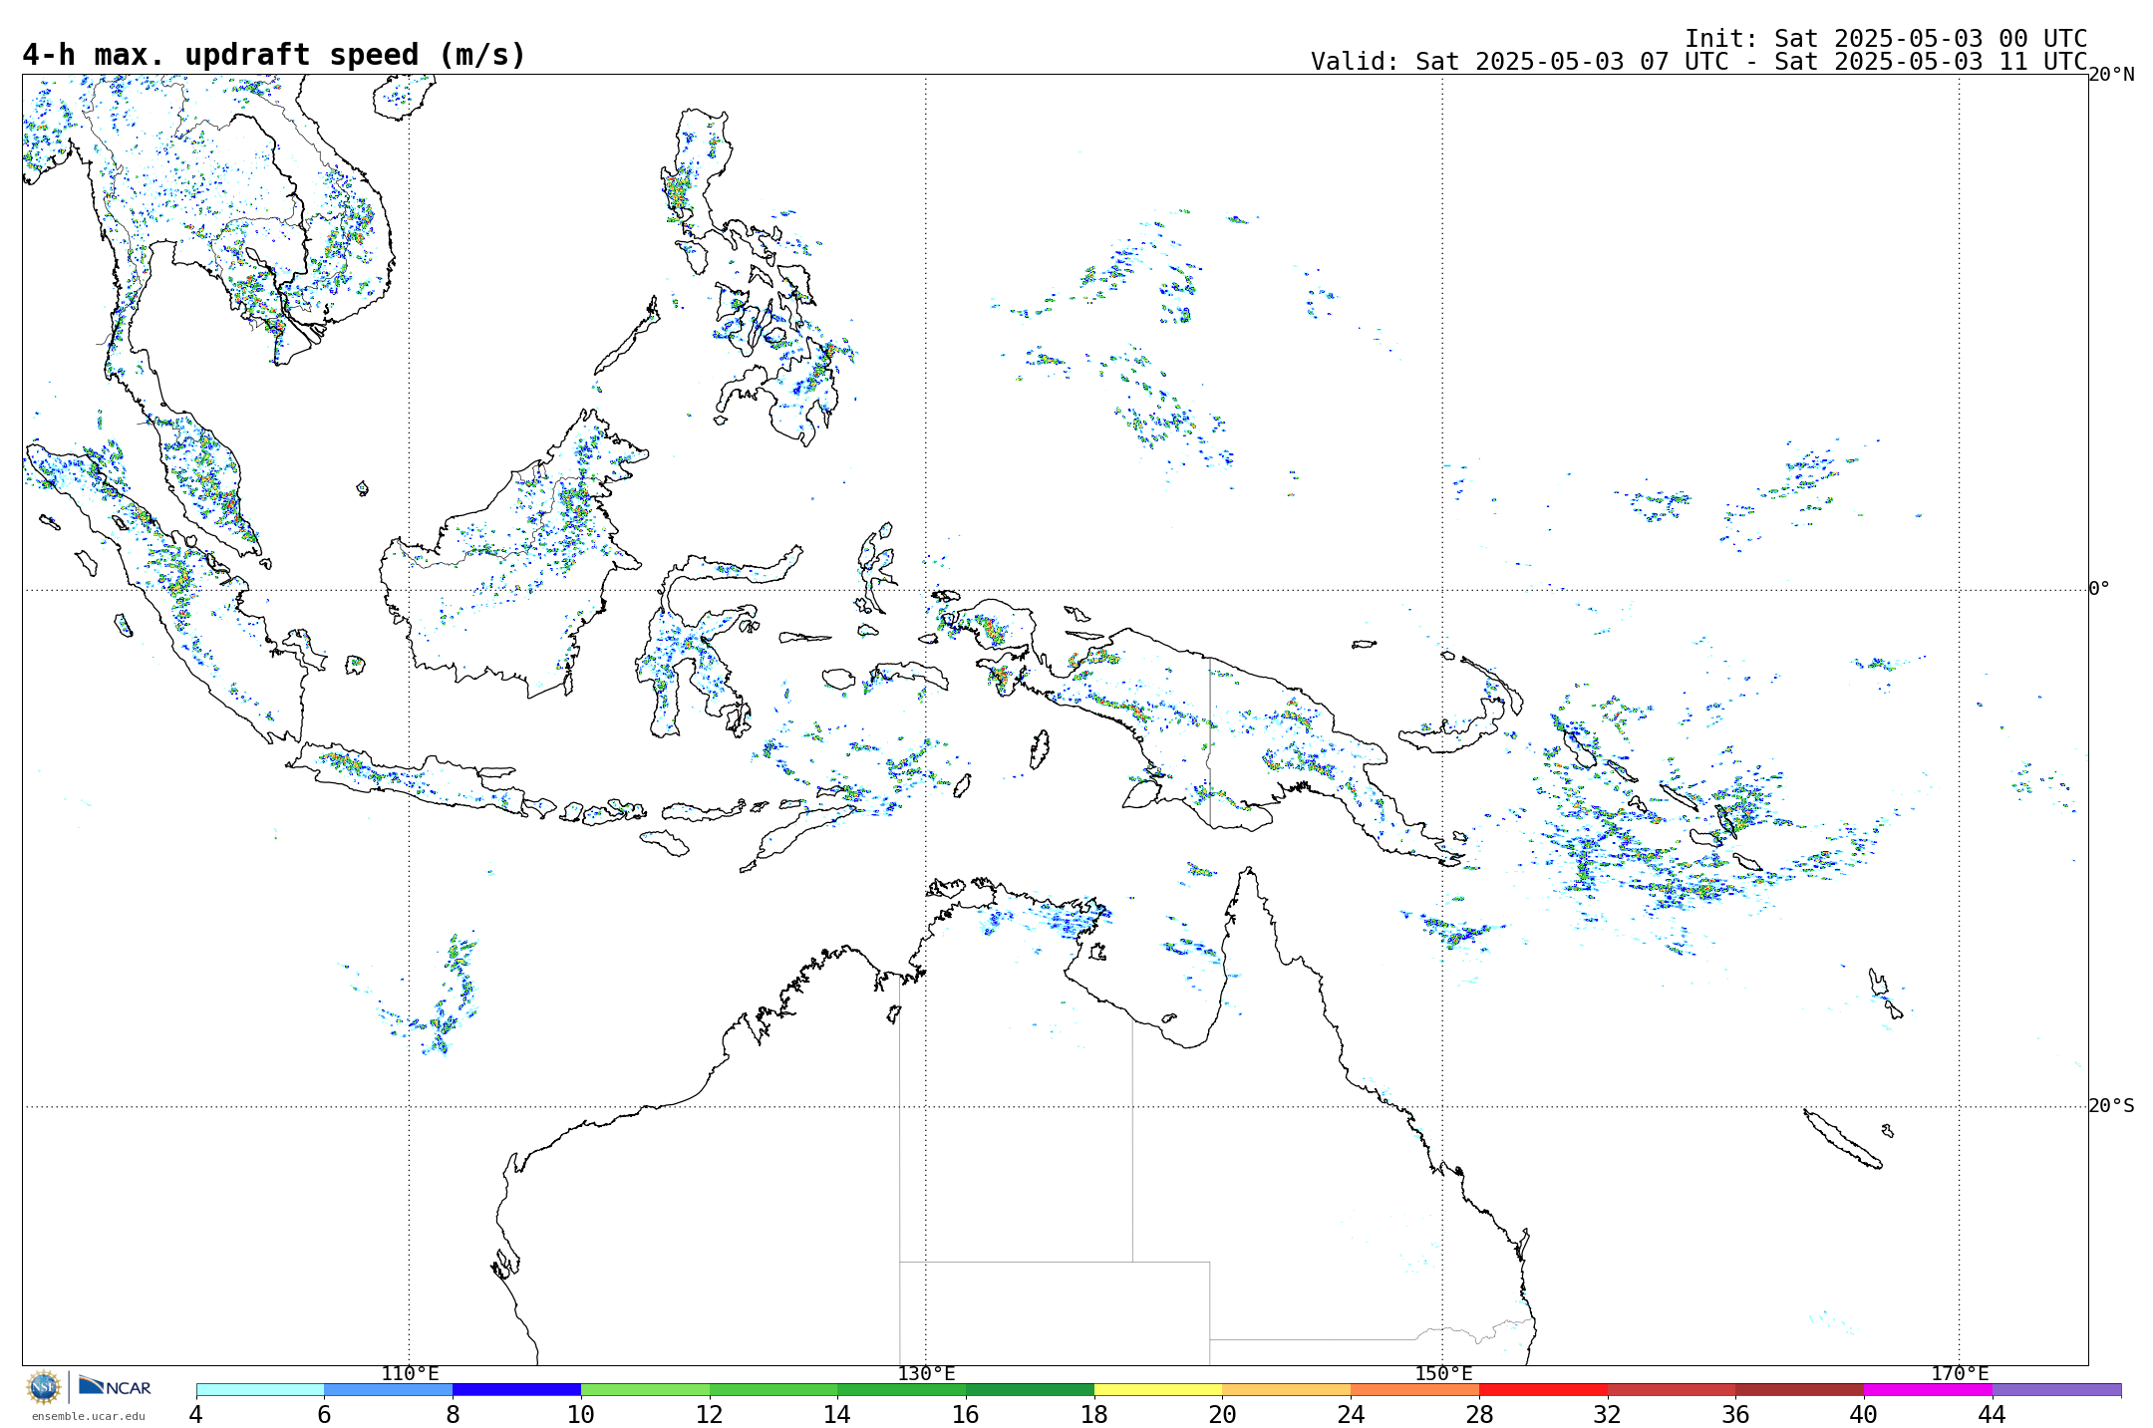
Task: Select the dark brown-red 36–40 colorbar segment
Action: 1800,1389
